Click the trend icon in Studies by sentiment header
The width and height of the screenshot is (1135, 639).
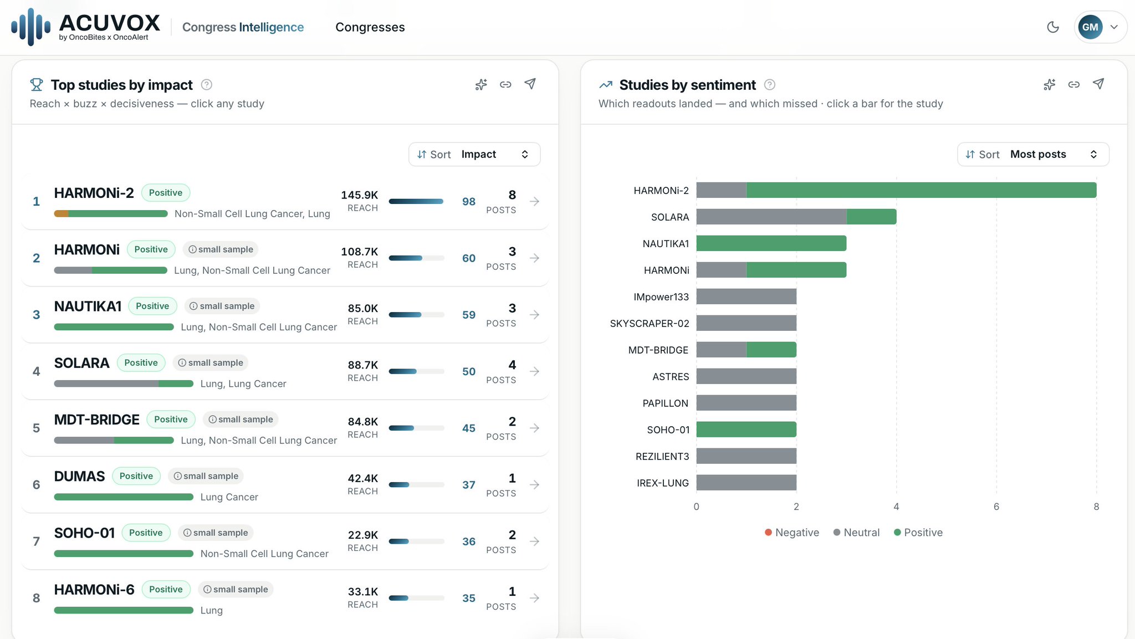coord(606,85)
